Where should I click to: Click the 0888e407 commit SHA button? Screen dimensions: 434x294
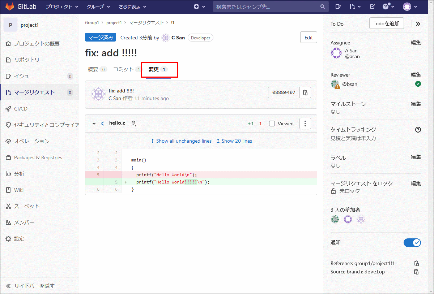(x=284, y=92)
